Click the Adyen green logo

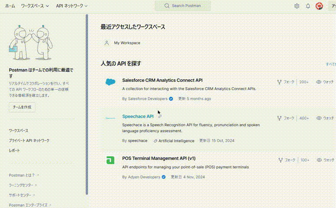pyautogui.click(x=110, y=160)
